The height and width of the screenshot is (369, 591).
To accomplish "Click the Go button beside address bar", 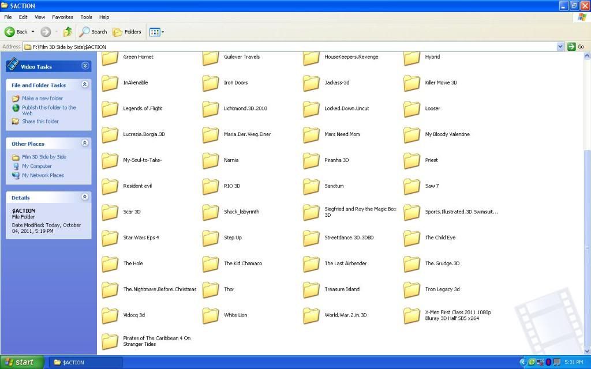I will 575,47.
